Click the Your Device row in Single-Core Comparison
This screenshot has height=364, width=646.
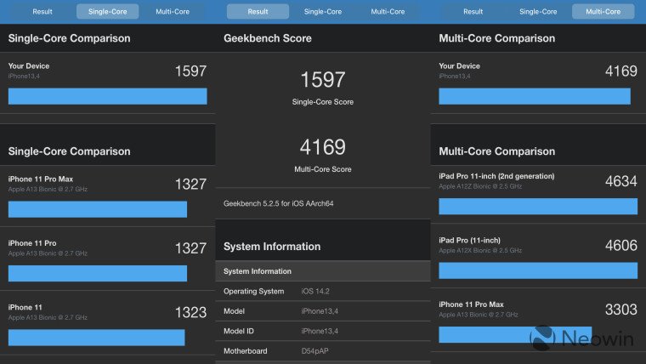(x=108, y=82)
